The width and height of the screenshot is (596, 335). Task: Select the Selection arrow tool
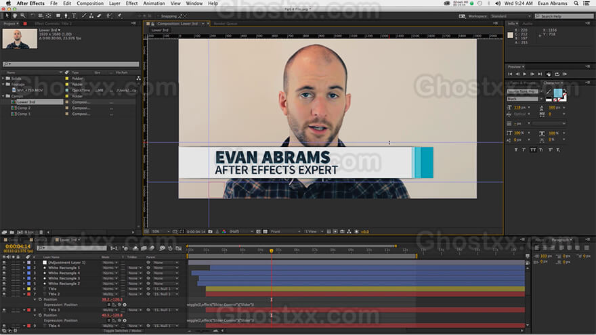coord(7,16)
